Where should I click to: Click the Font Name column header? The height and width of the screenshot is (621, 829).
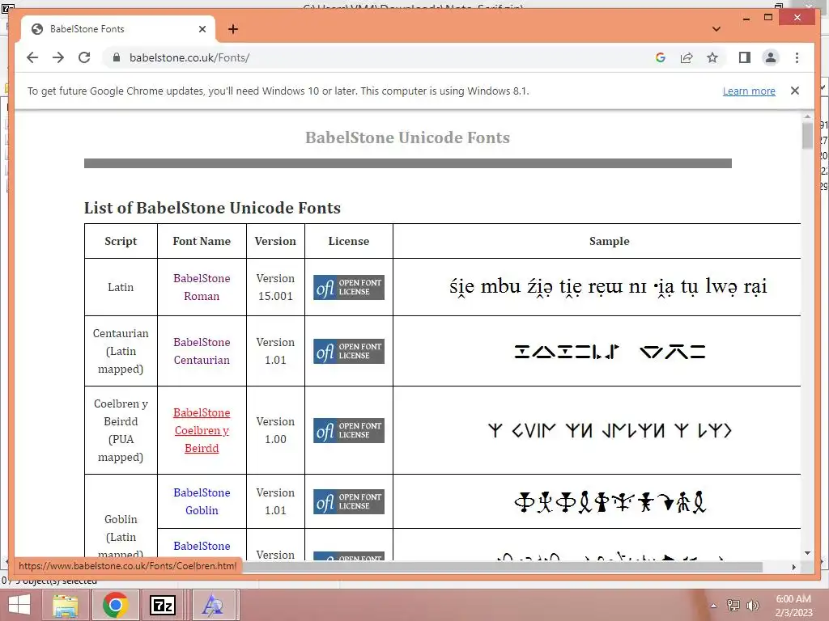[202, 241]
